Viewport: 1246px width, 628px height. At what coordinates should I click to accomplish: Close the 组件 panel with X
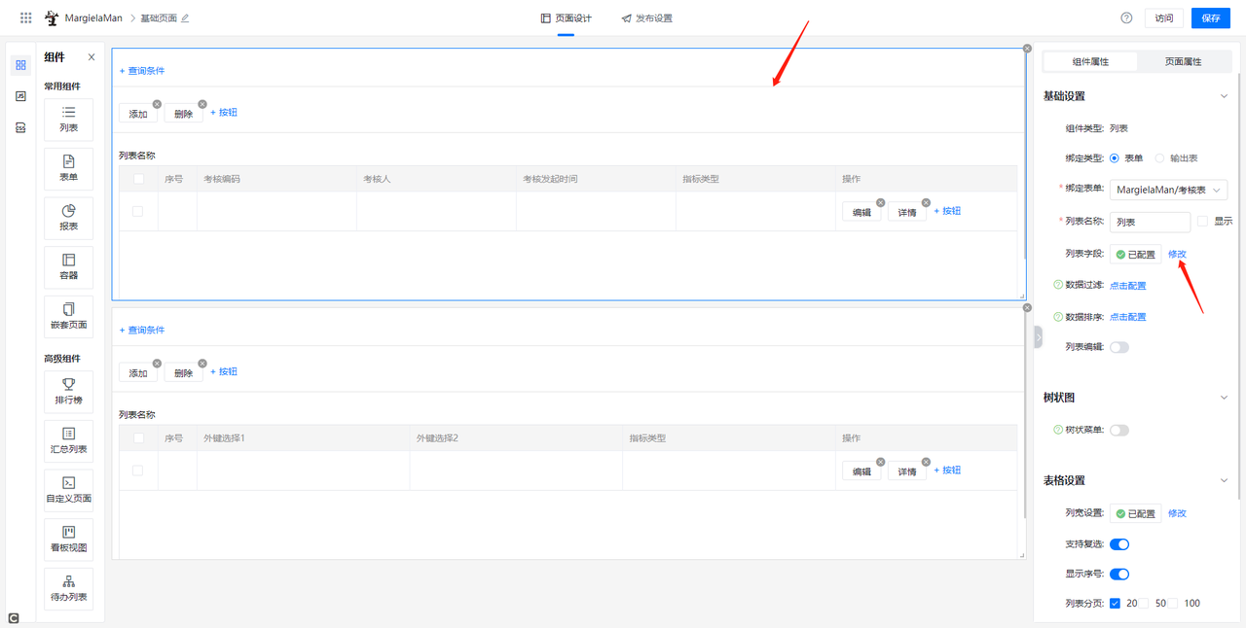click(92, 57)
